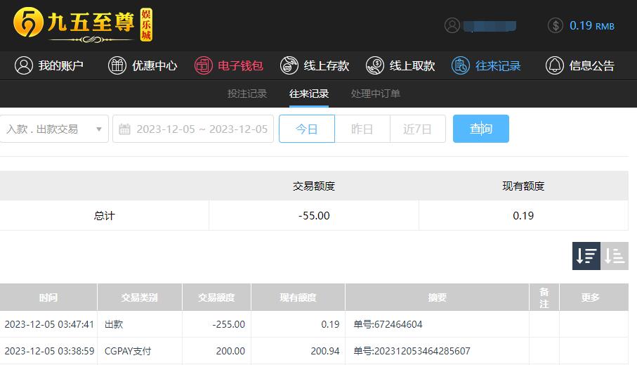The image size is (637, 365).
Task: Click the 查询 search button
Action: (x=481, y=129)
